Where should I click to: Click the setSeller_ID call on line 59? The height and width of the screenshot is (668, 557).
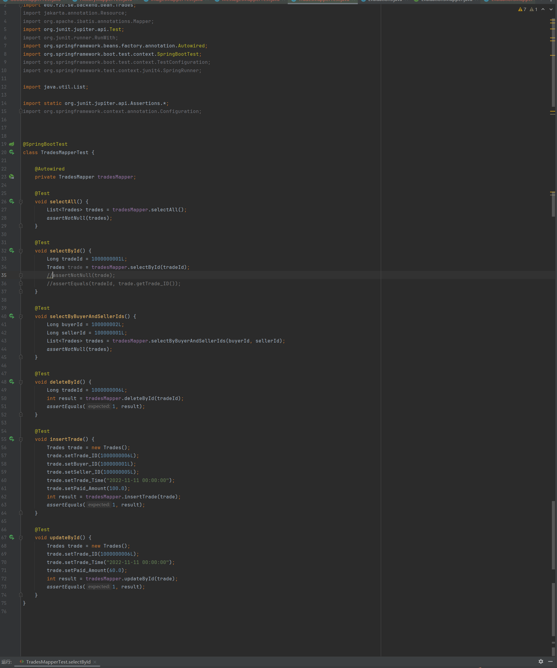click(x=93, y=472)
